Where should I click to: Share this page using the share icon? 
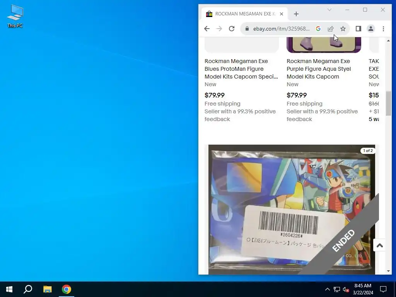[x=331, y=29]
